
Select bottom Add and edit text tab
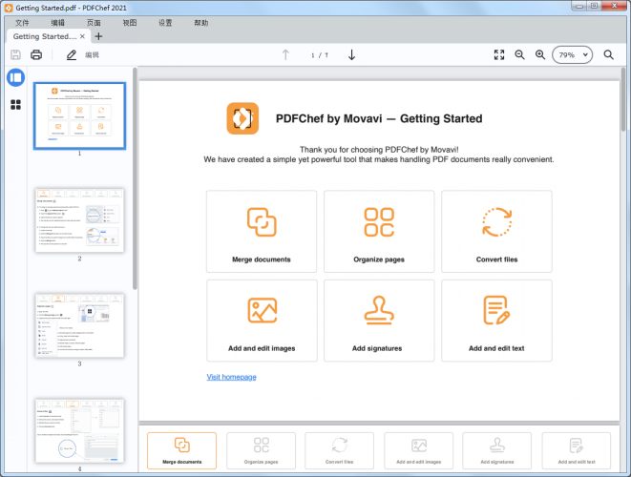(x=577, y=450)
